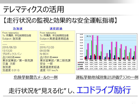Click the time 13:13:20

pyautogui.click(x=7, y=51)
